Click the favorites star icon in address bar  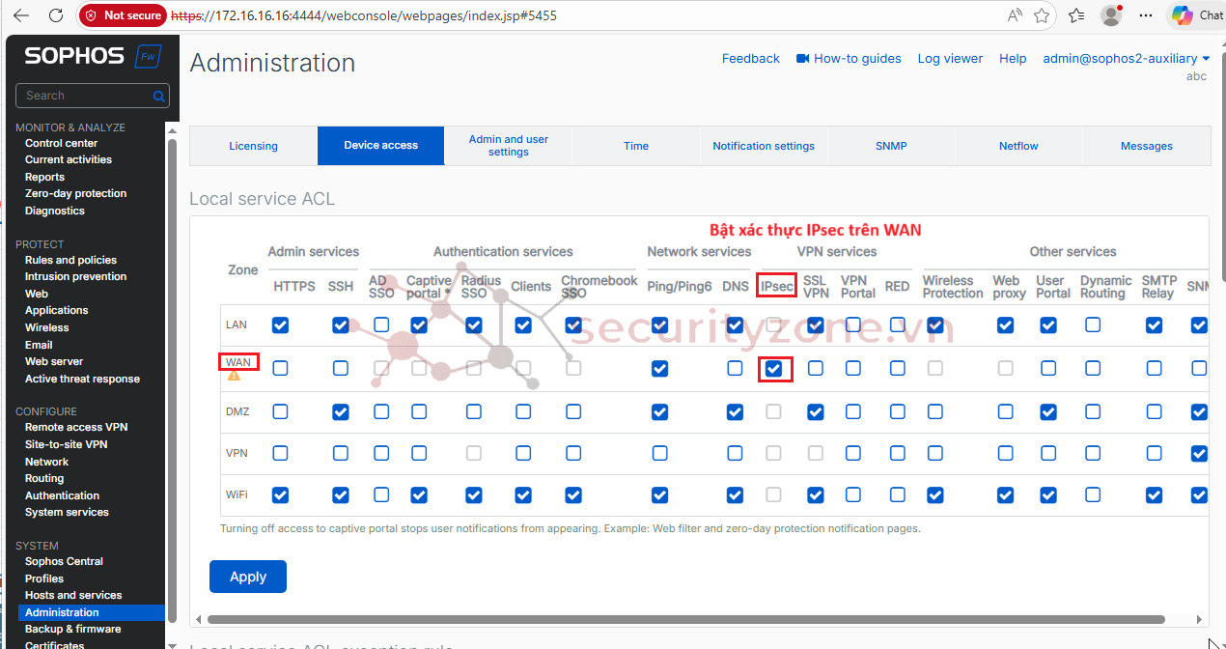(1042, 15)
